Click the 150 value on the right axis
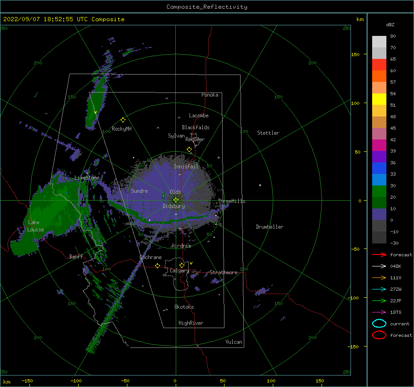This screenshot has width=414, height=387. coord(355,54)
